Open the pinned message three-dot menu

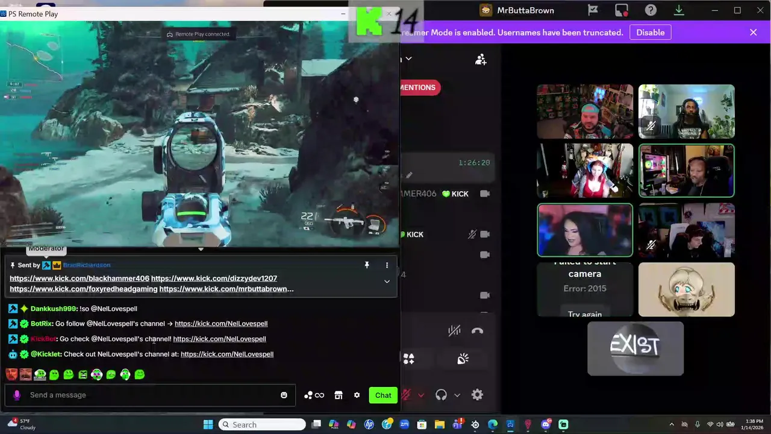coord(387,265)
